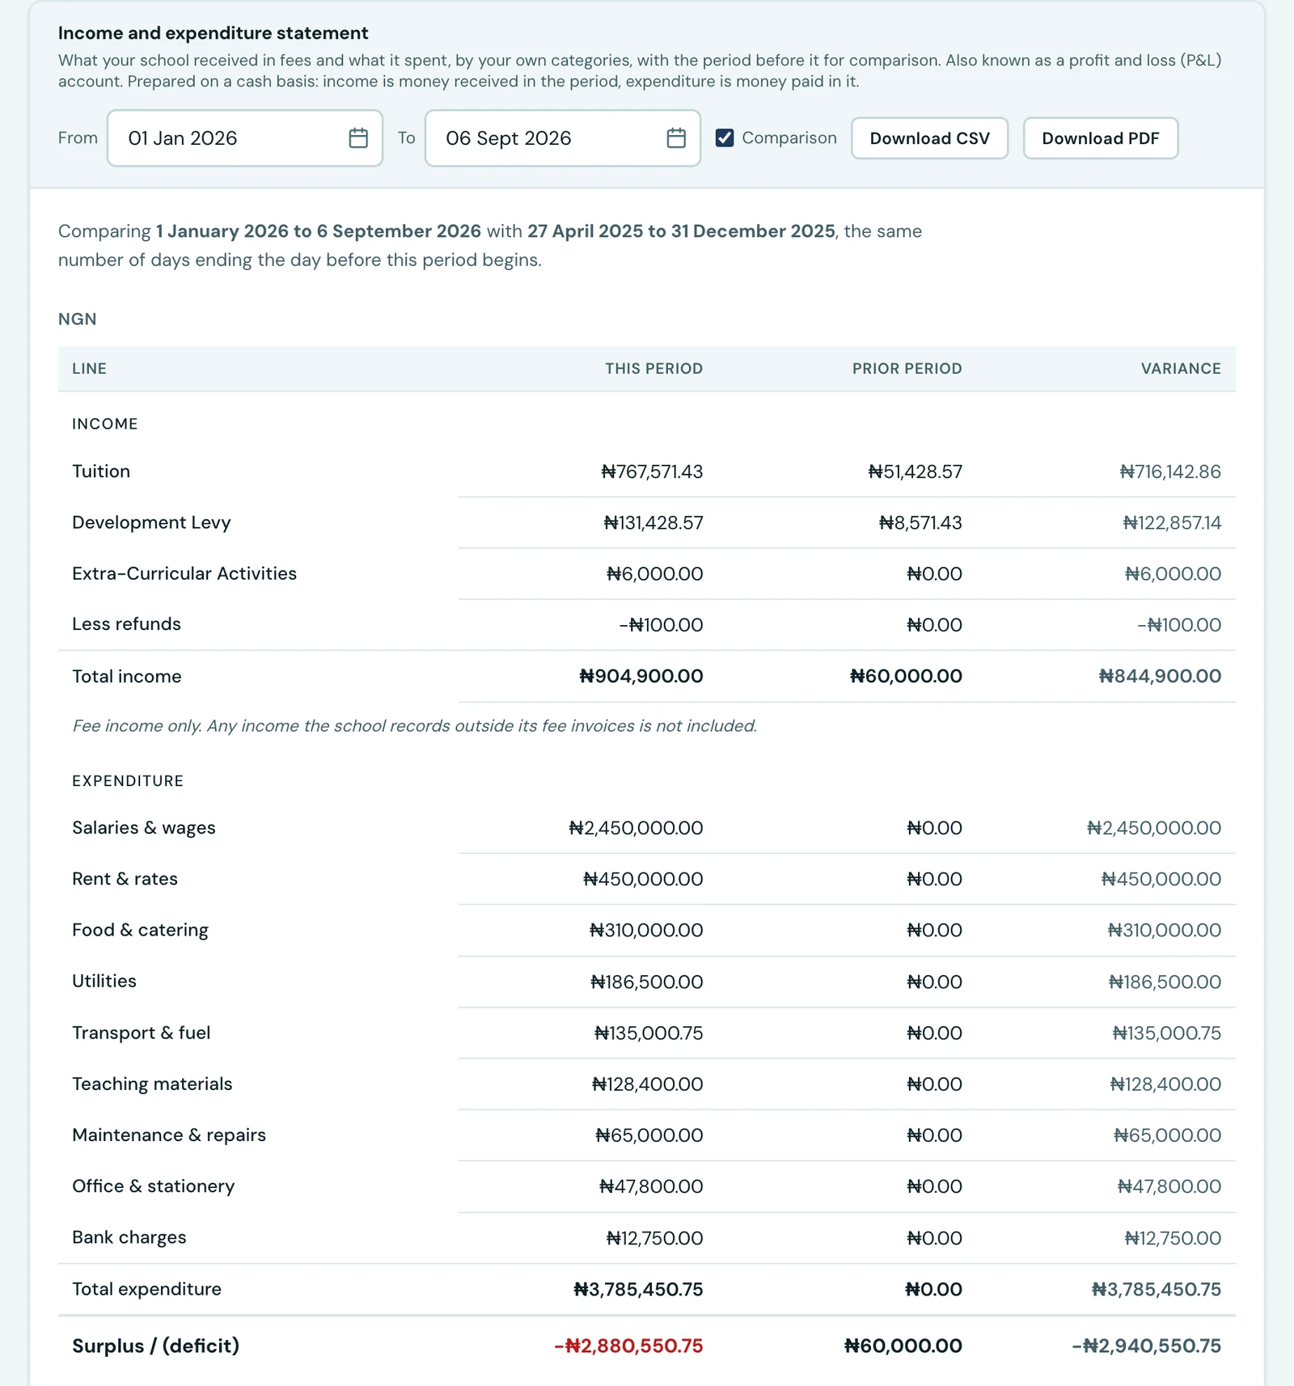The width and height of the screenshot is (1294, 1386).
Task: Select the Extra-Curricular Activities row label
Action: (184, 573)
